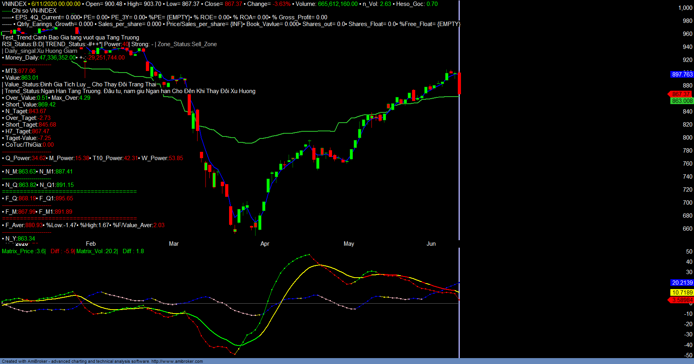Click the Change -3.63% value in title

(x=281, y=4)
